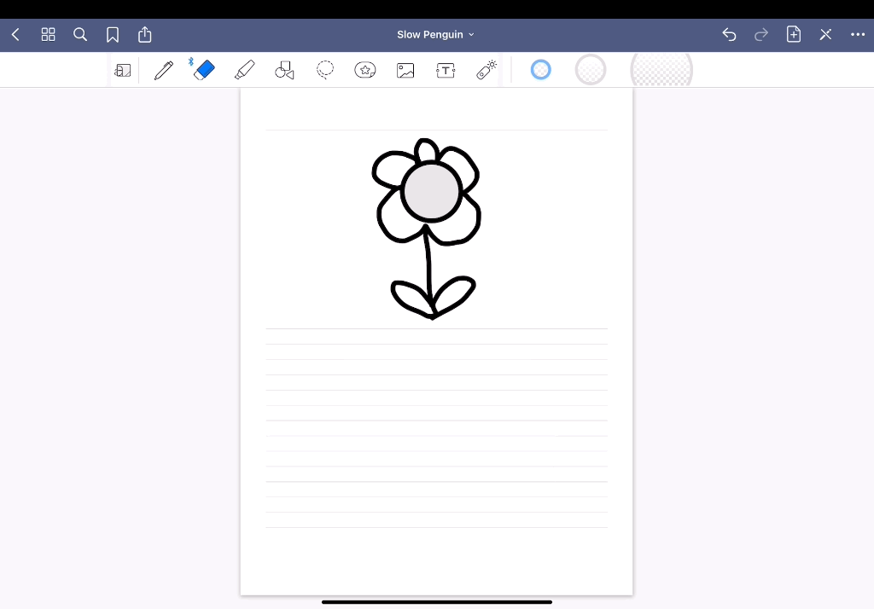The image size is (874, 609).
Task: Toggle the pencil-crossed read-only mode icon
Action: point(825,35)
